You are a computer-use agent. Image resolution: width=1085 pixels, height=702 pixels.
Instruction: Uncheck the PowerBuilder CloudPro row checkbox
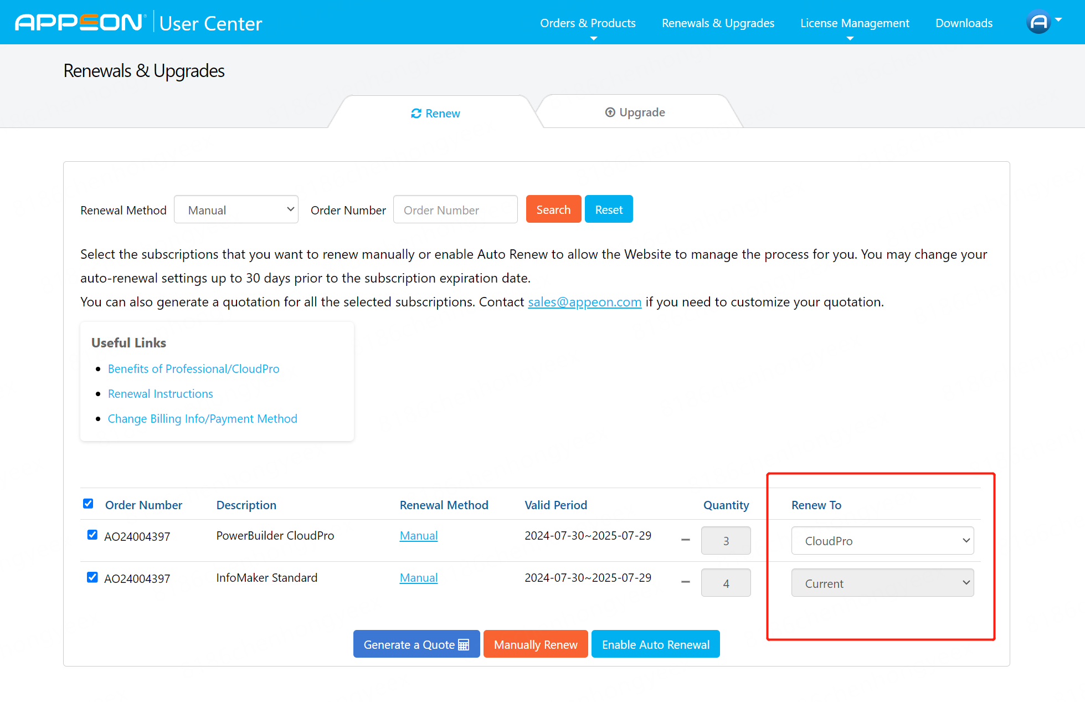click(92, 535)
